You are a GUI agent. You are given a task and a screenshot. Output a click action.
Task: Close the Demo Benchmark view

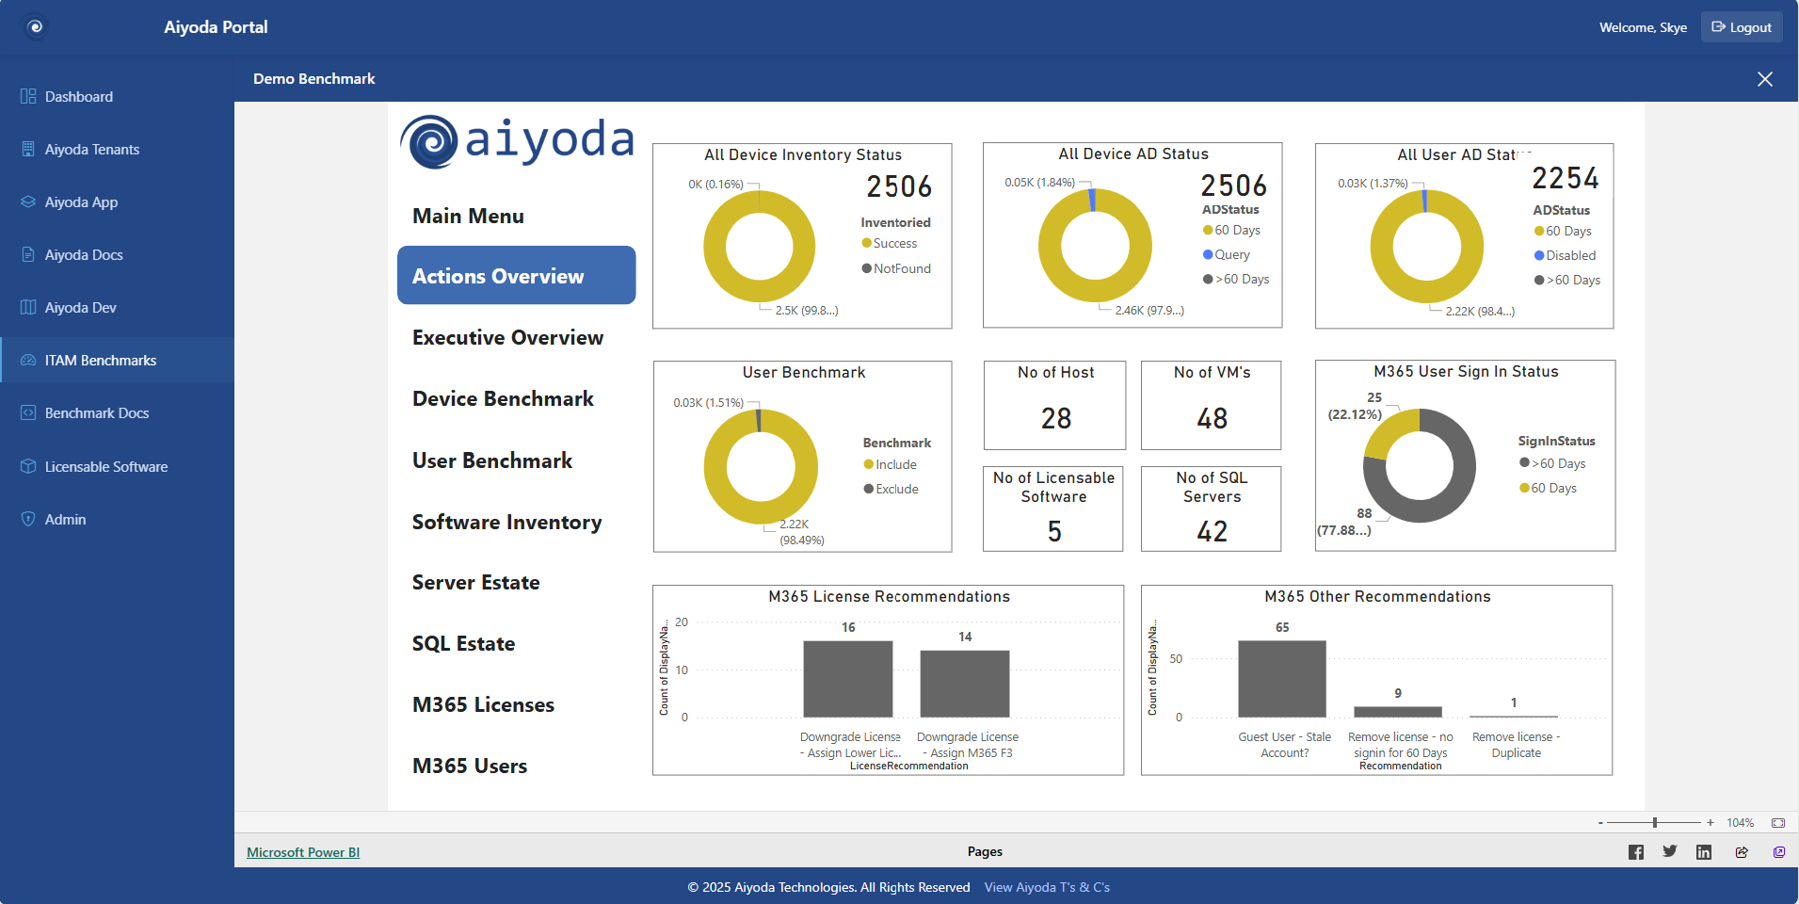[x=1765, y=79]
